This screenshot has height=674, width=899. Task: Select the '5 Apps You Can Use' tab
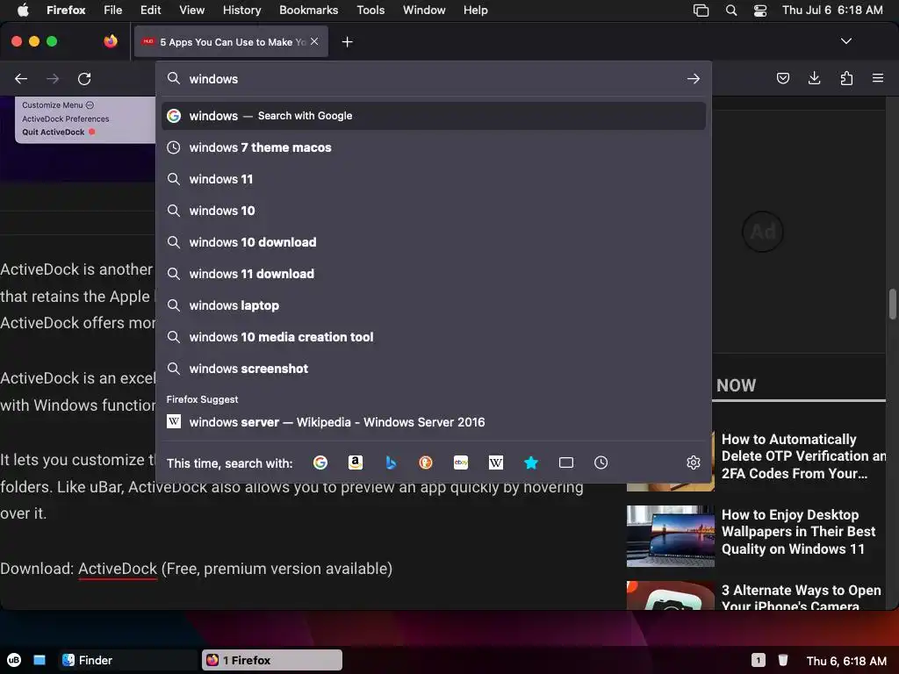tap(231, 42)
